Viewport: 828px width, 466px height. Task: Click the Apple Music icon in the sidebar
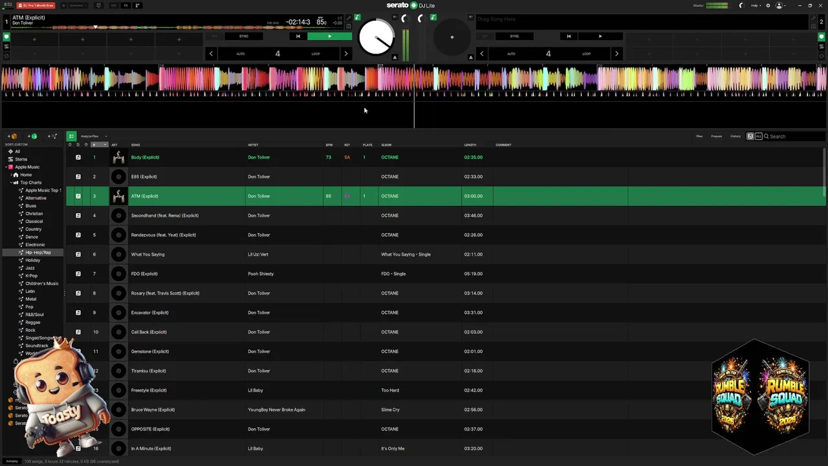(10, 167)
